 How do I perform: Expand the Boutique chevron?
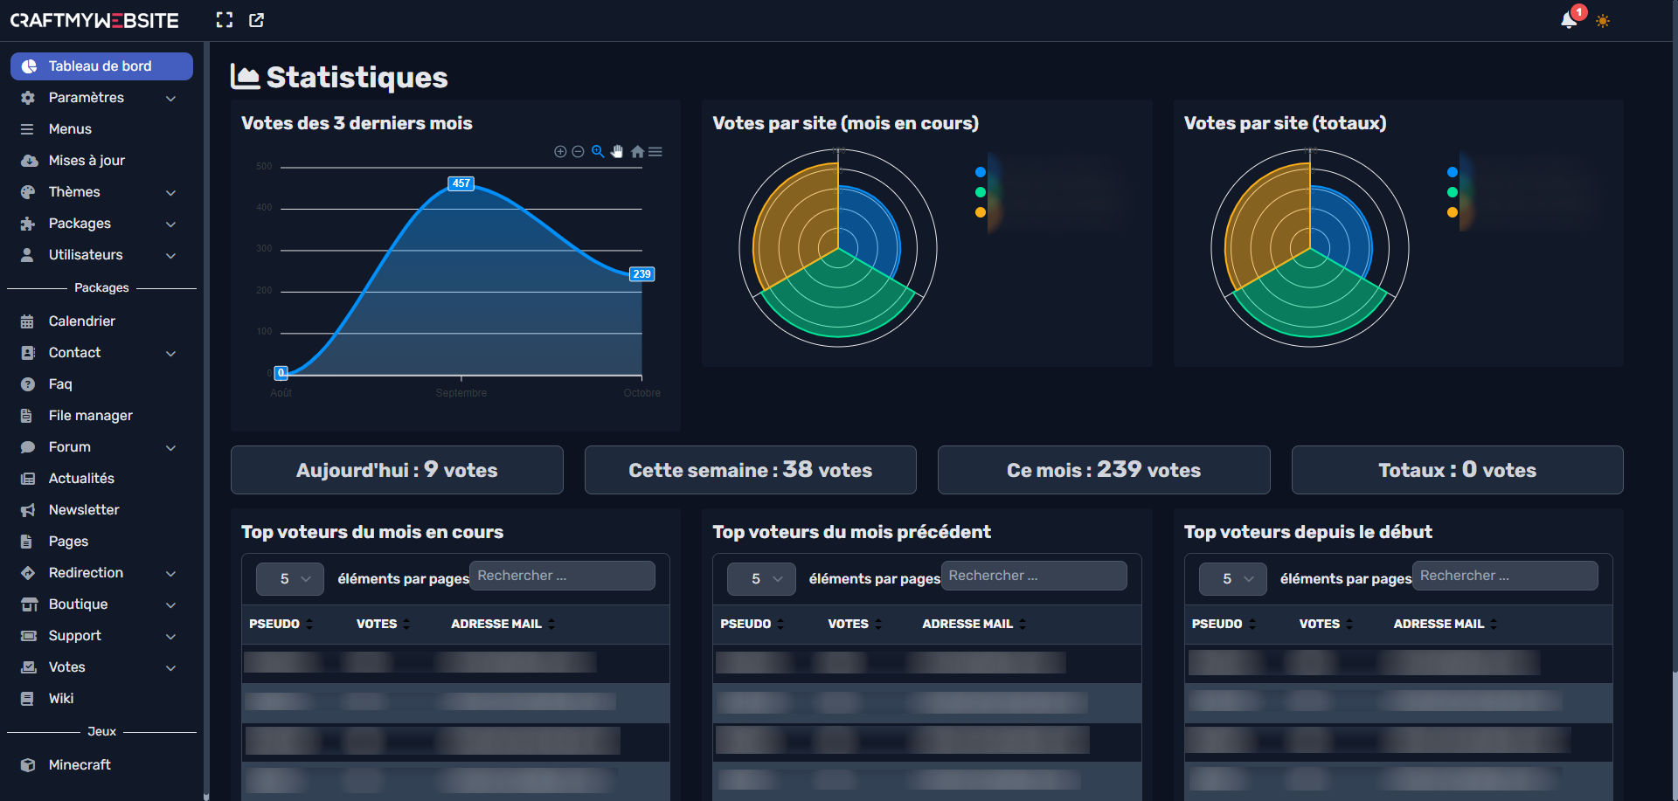click(x=171, y=604)
